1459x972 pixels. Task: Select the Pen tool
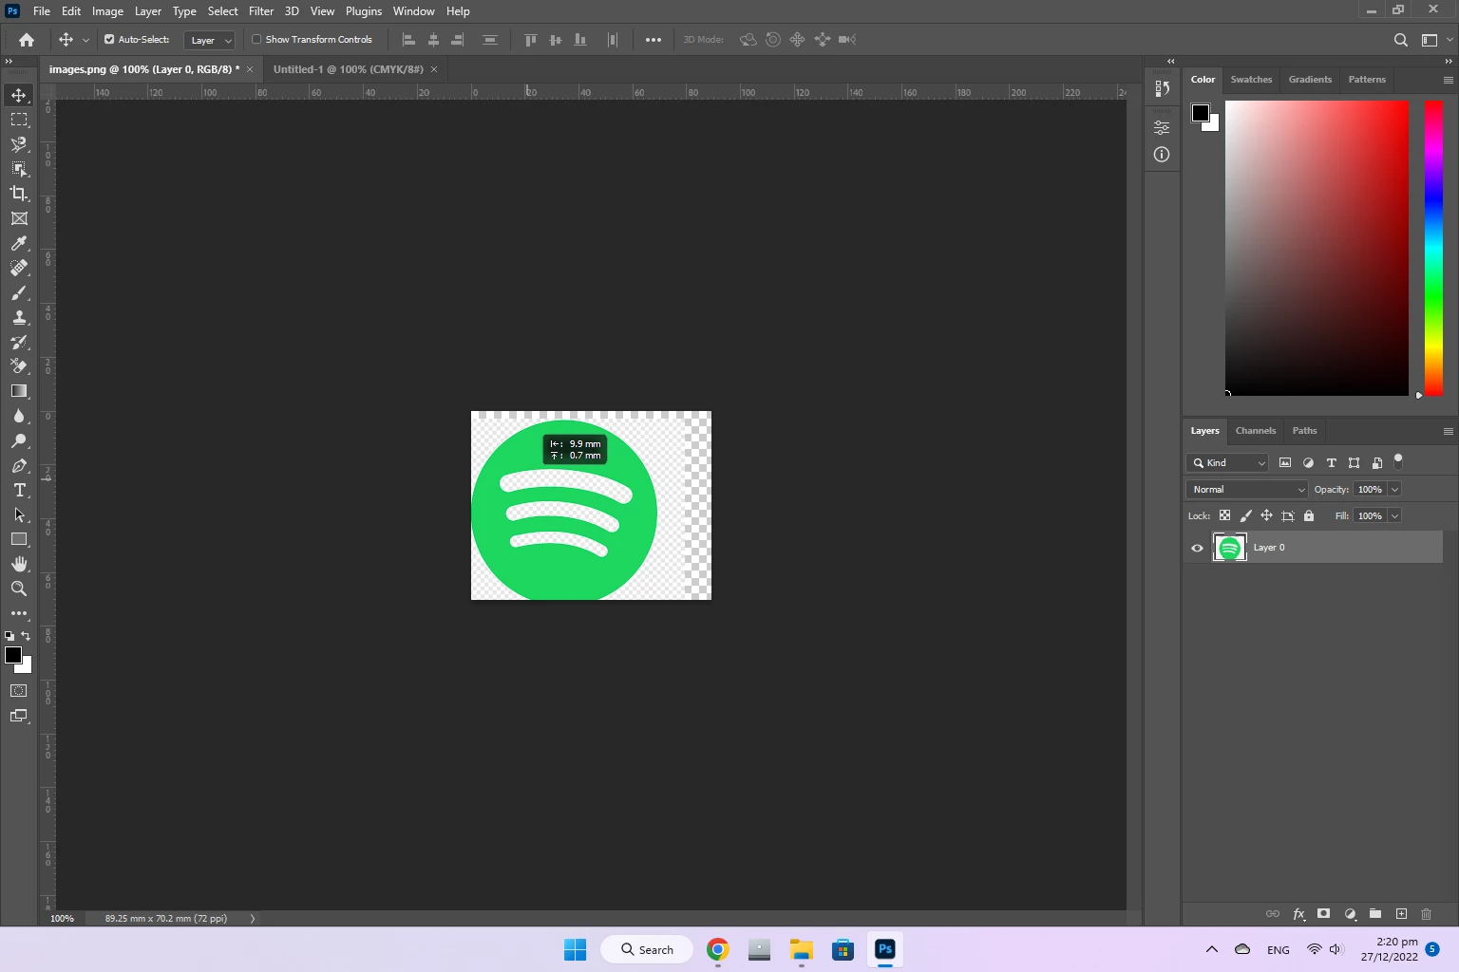point(19,465)
